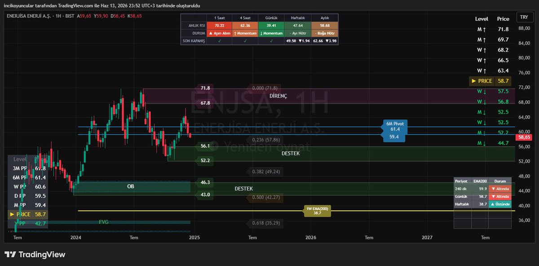
Task: Click the 69.7 price in the Level table
Action: click(x=503, y=40)
